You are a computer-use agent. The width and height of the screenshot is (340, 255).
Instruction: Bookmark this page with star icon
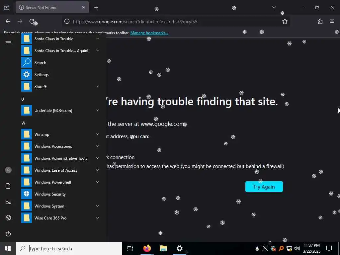pos(285,21)
